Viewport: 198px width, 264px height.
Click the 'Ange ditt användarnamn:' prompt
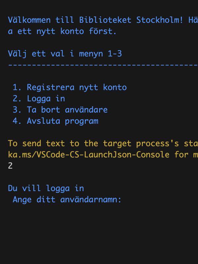tap(67, 200)
